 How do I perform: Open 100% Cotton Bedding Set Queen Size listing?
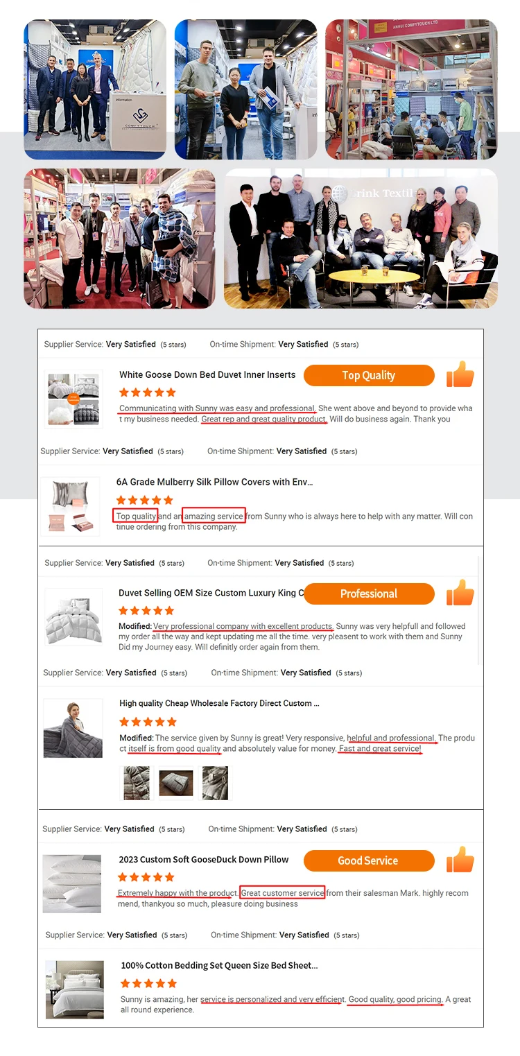(x=220, y=965)
